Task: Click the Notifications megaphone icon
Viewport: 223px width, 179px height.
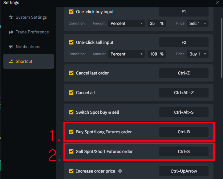Action: [x=11, y=47]
